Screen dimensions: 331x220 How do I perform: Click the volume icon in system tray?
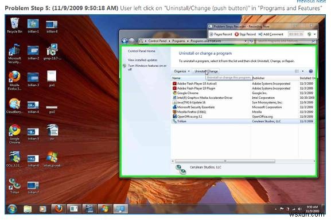click(x=299, y=209)
